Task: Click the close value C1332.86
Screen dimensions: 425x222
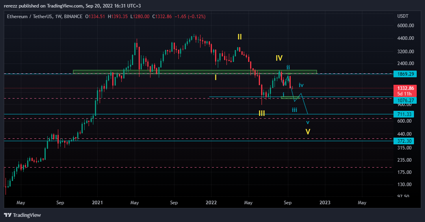Action: (162, 17)
